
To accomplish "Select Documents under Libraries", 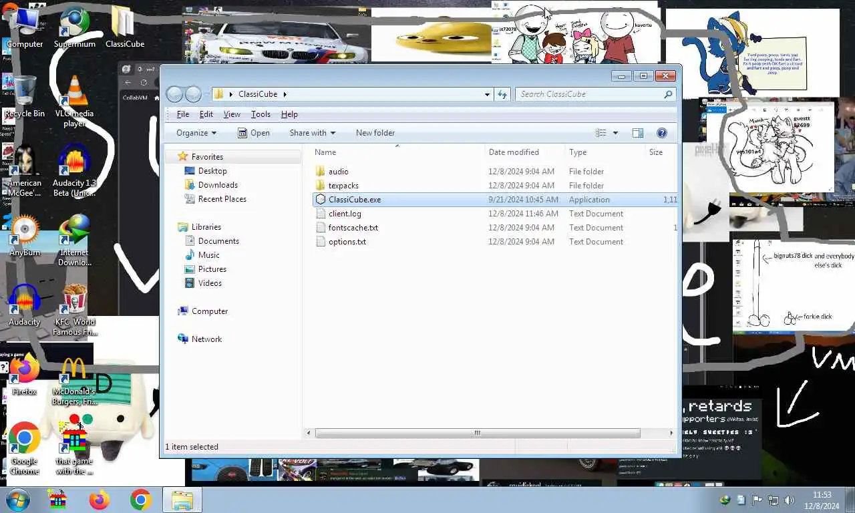I will (x=218, y=241).
